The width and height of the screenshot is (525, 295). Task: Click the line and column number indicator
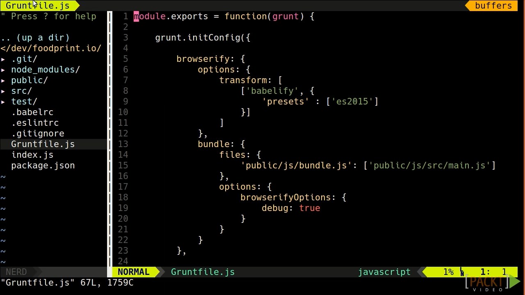(494, 272)
